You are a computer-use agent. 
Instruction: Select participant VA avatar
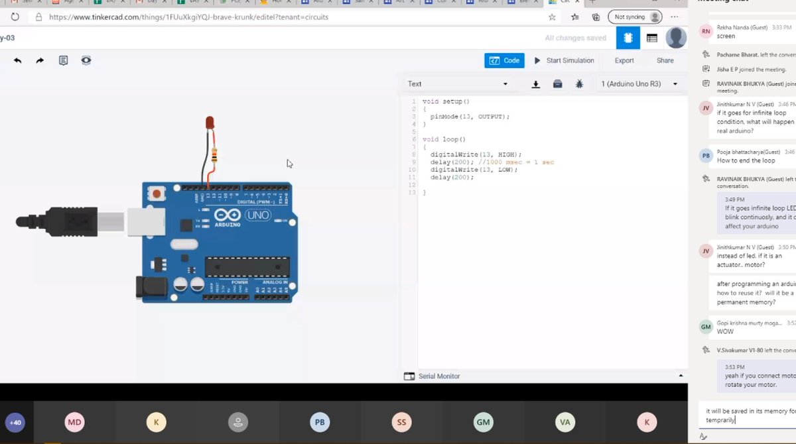tap(565, 422)
